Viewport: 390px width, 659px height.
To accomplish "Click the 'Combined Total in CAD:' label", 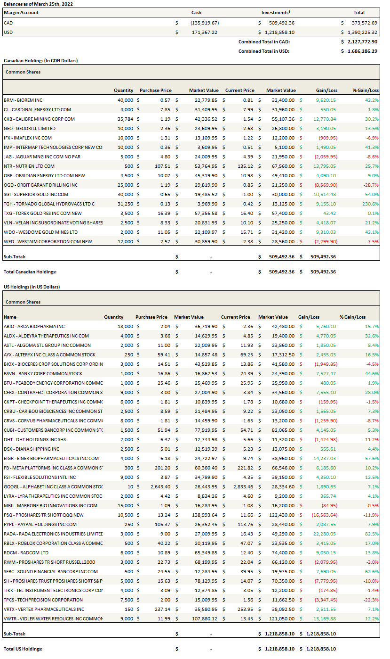I will (x=264, y=41).
